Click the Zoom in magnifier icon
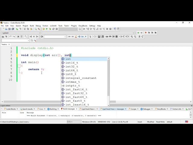 [x=132, y=37]
